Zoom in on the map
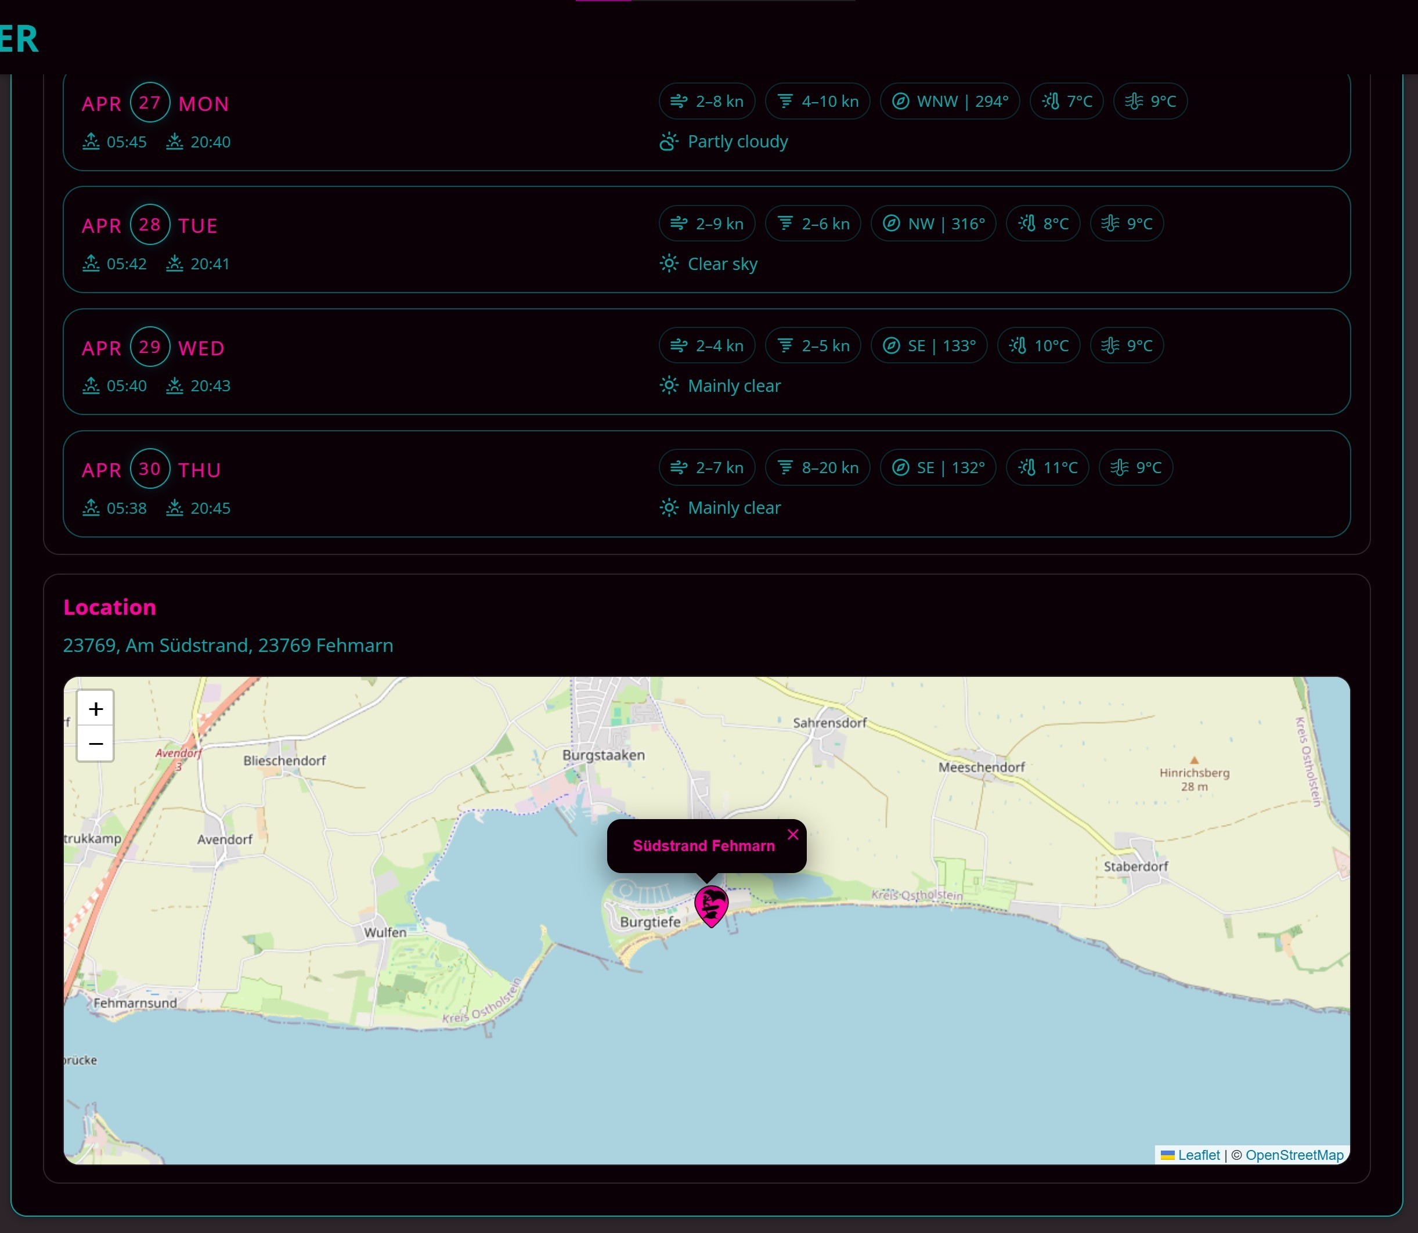Screen dimensions: 1418x1233 point(96,709)
